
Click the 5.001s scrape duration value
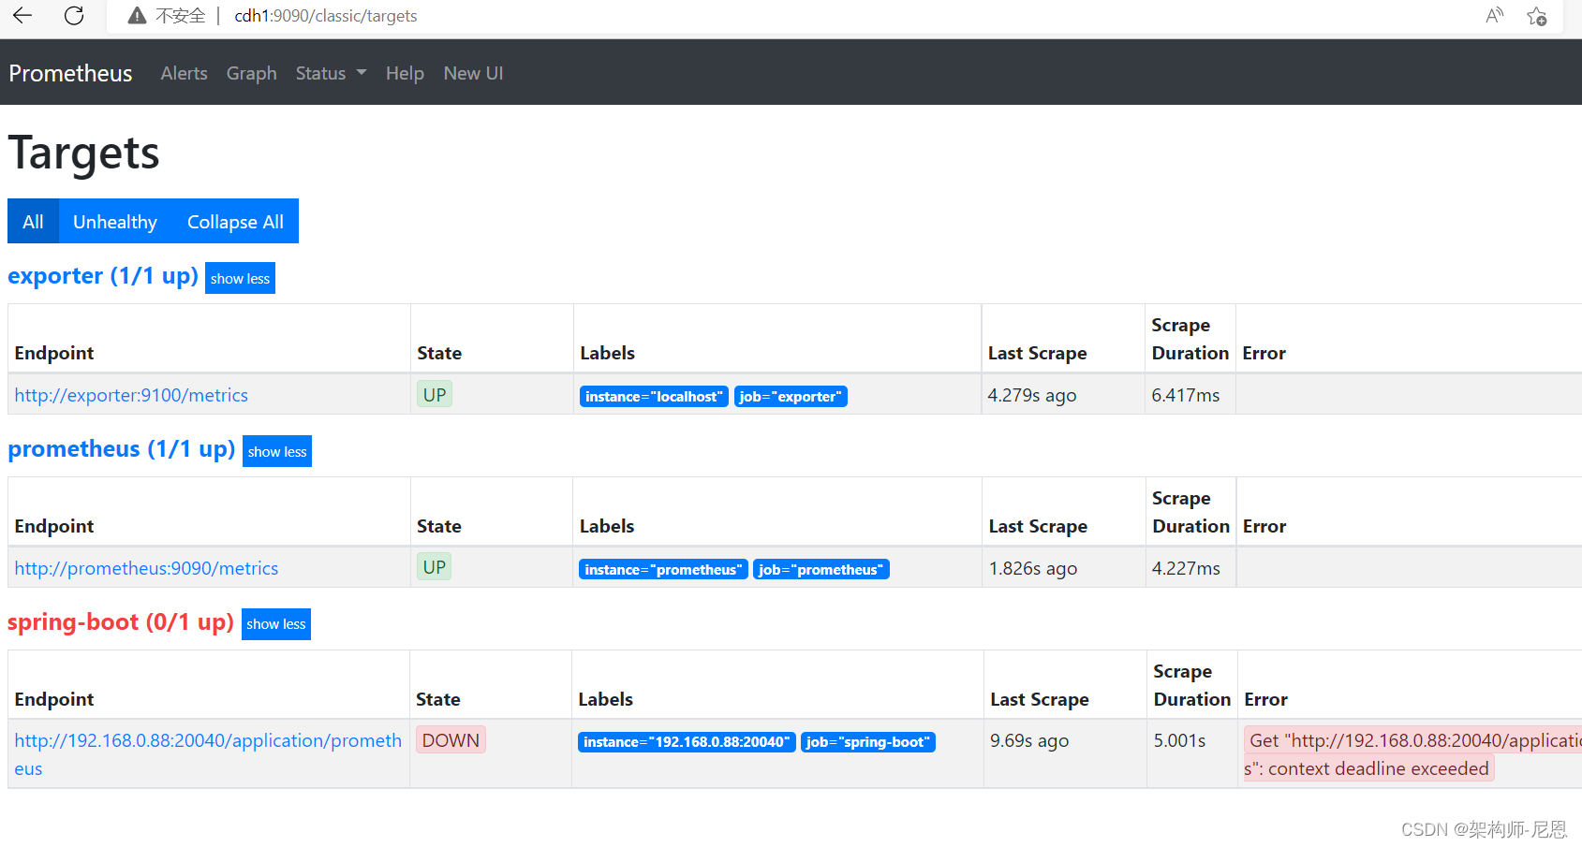click(1179, 740)
